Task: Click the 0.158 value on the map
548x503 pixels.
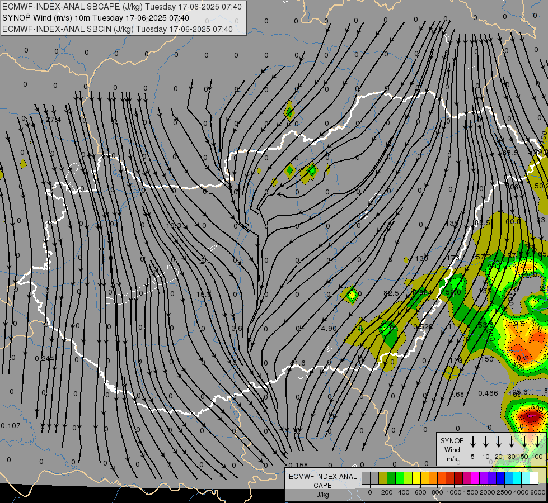Action: 298,465
